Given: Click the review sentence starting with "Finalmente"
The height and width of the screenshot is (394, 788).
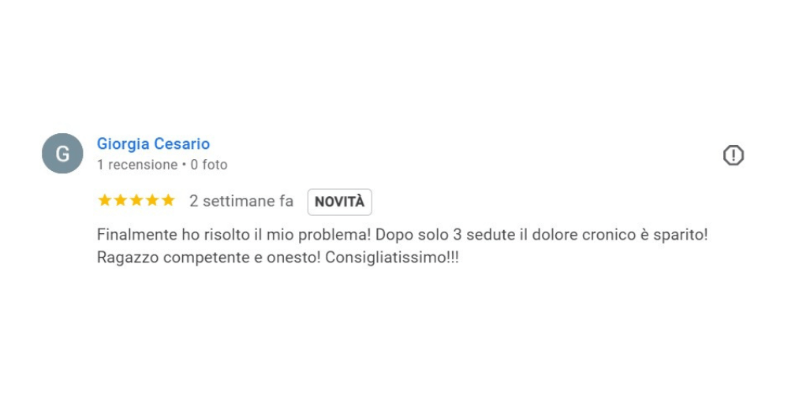Looking at the screenshot, I should [233, 235].
